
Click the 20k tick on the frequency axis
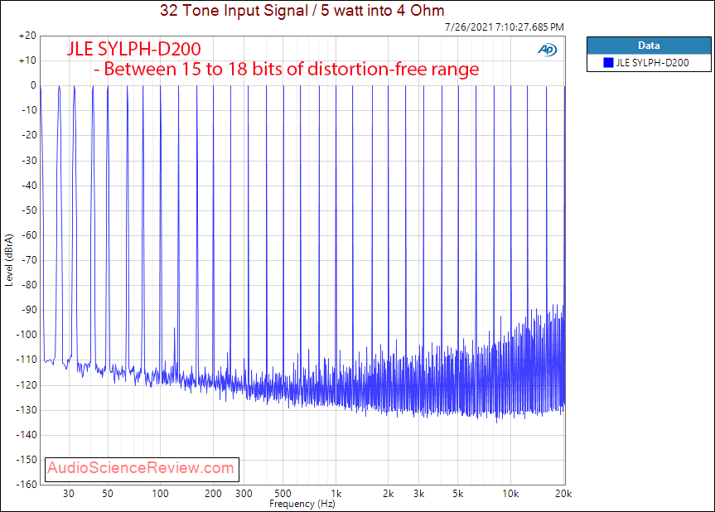tap(563, 493)
